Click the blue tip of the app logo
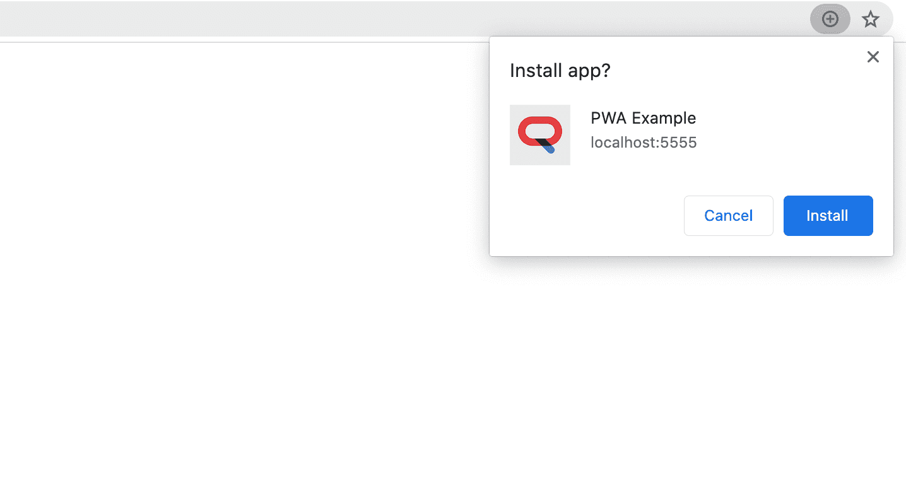 click(550, 150)
